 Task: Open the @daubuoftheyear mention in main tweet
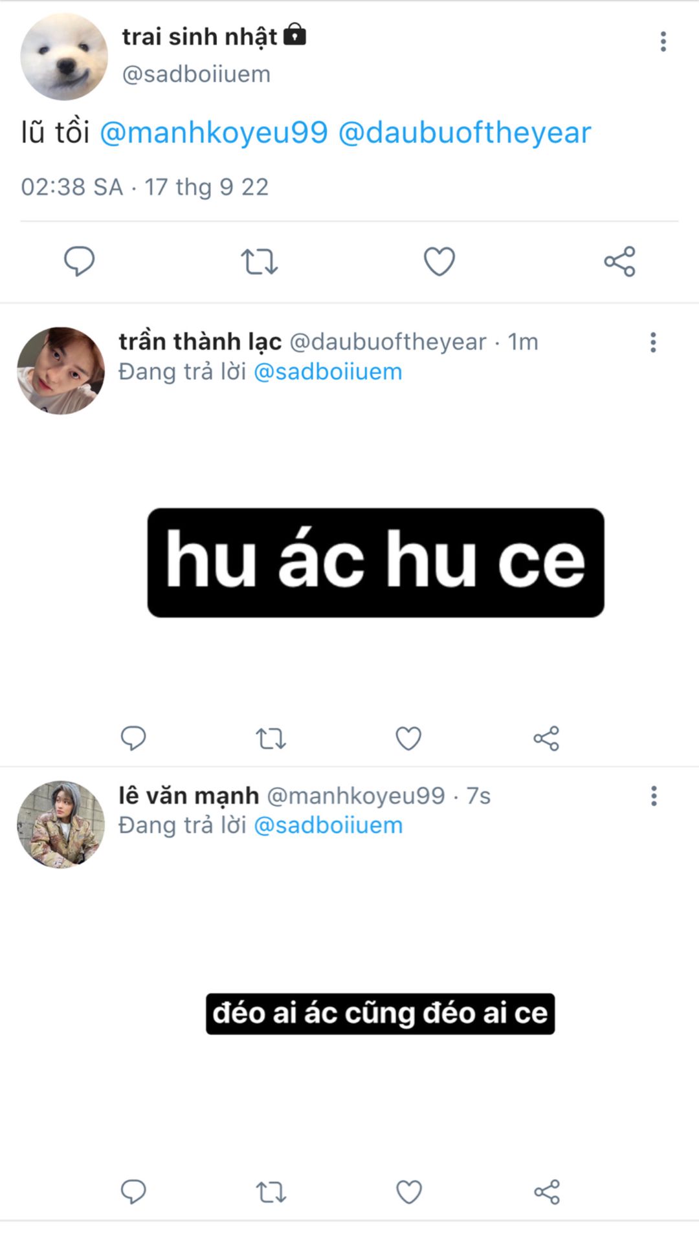(x=465, y=133)
